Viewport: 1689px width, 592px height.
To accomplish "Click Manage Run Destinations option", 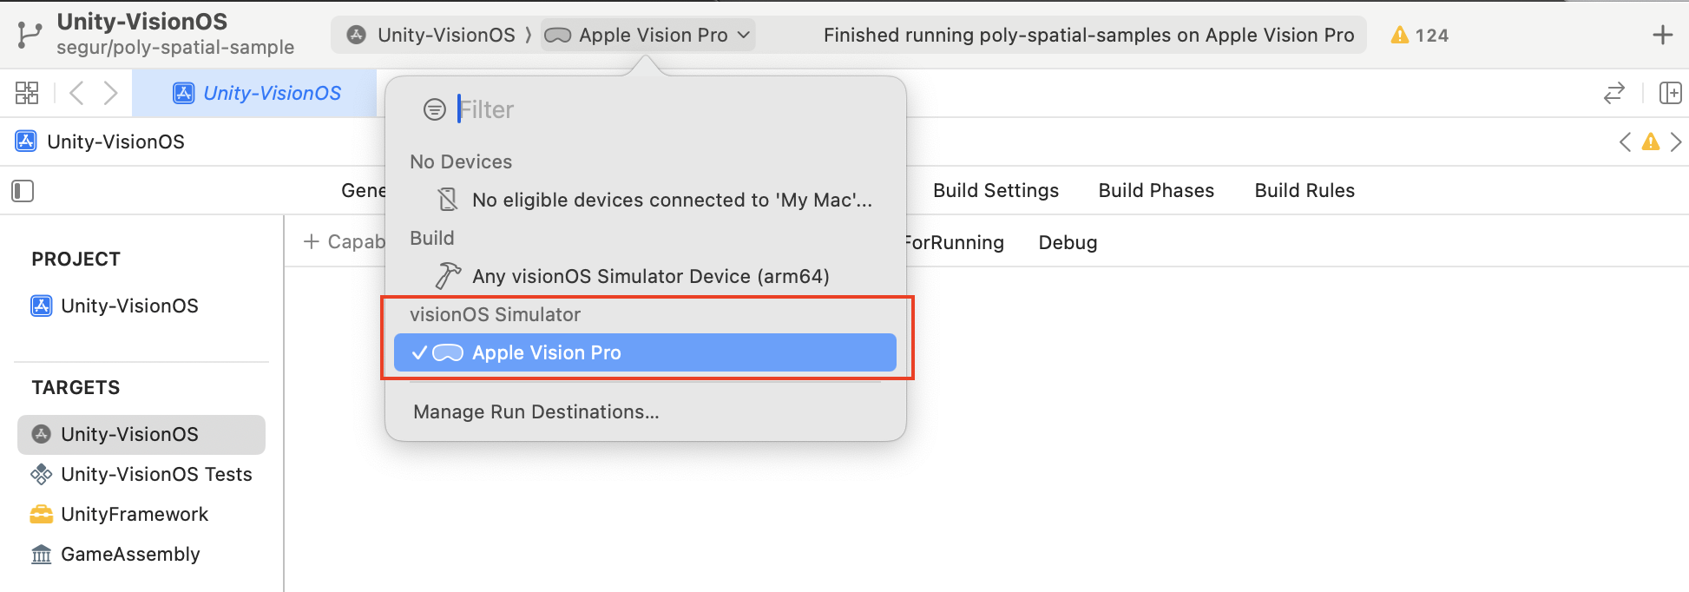I will (x=536, y=411).
